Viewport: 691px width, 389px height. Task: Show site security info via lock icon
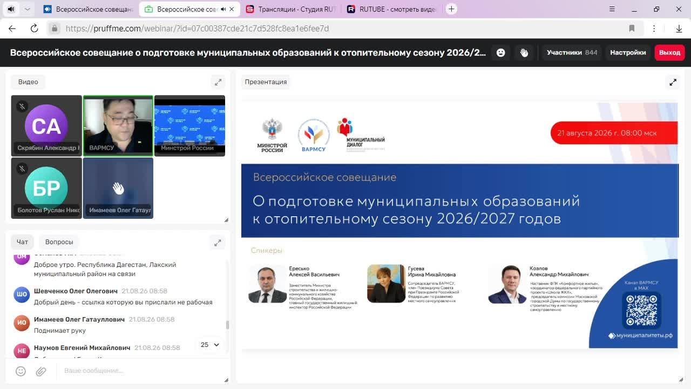[54, 29]
